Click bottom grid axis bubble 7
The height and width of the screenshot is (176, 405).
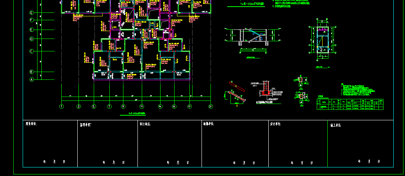109,106
